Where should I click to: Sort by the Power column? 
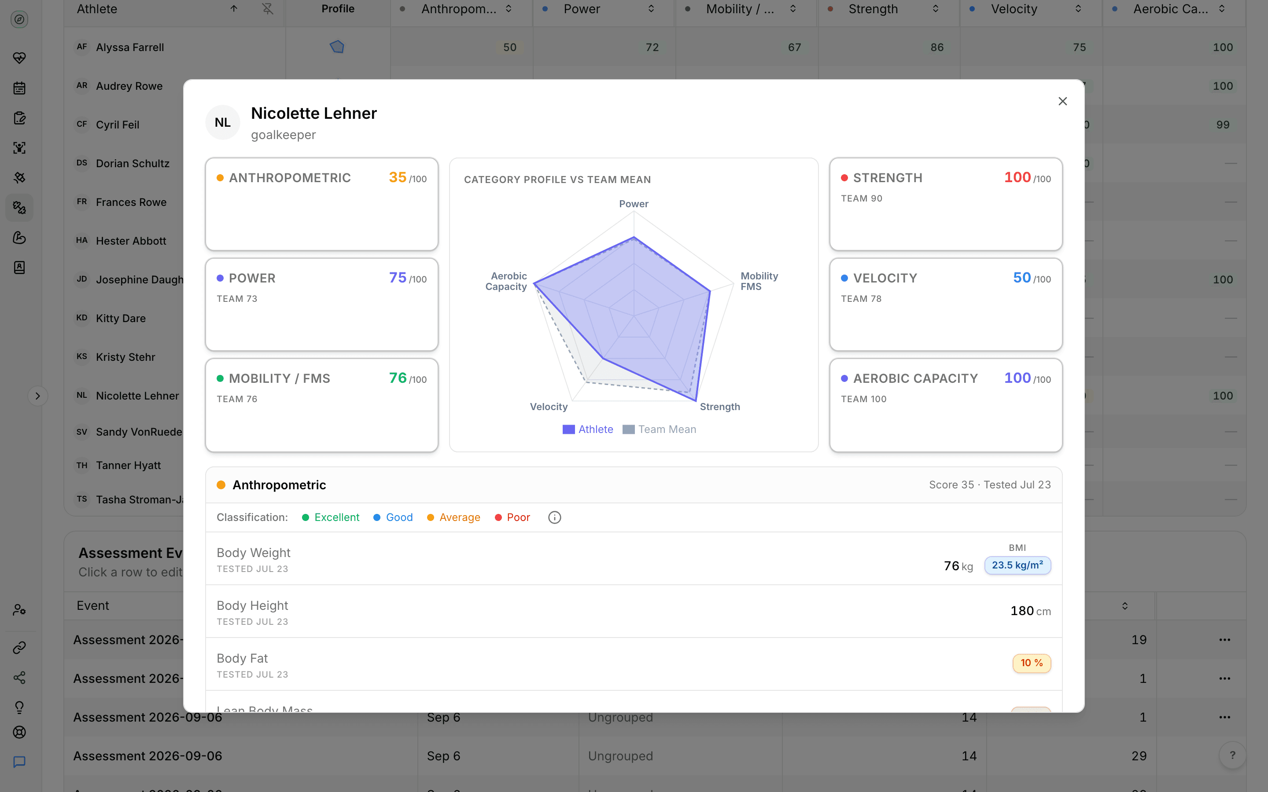click(x=651, y=9)
